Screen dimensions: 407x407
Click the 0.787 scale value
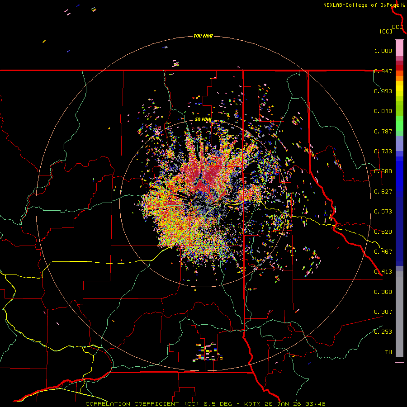[x=383, y=131]
